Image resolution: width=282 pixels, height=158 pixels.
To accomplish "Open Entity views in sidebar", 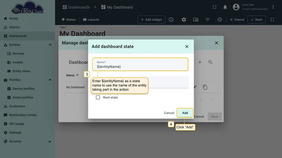I will coord(27,71).
